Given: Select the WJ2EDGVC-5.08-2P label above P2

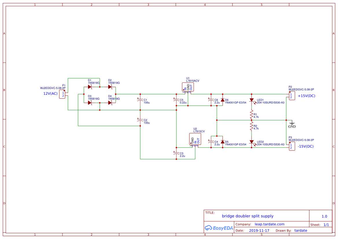Looking at the screenshot, I should 301,89.
